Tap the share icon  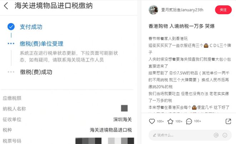point(228,121)
